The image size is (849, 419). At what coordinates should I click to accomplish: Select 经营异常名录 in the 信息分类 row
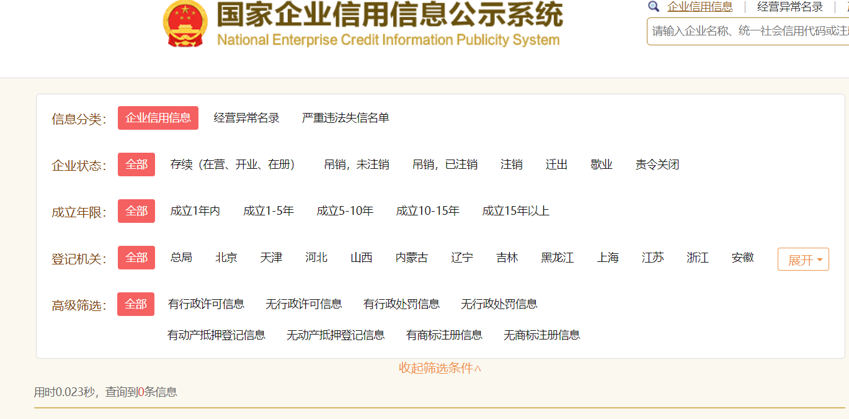246,118
